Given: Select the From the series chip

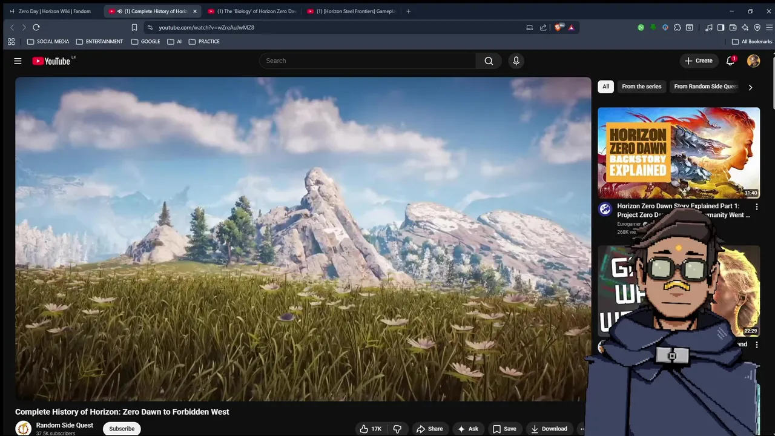Looking at the screenshot, I should pyautogui.click(x=642, y=87).
